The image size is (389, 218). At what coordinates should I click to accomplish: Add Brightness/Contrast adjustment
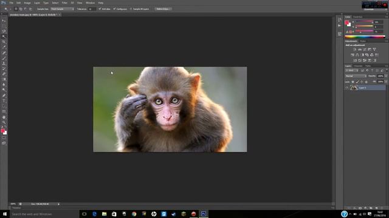coord(354,50)
